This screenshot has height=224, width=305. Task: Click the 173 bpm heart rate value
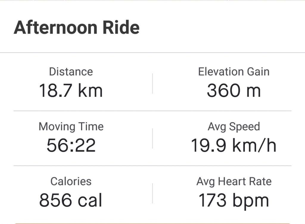coord(234,200)
